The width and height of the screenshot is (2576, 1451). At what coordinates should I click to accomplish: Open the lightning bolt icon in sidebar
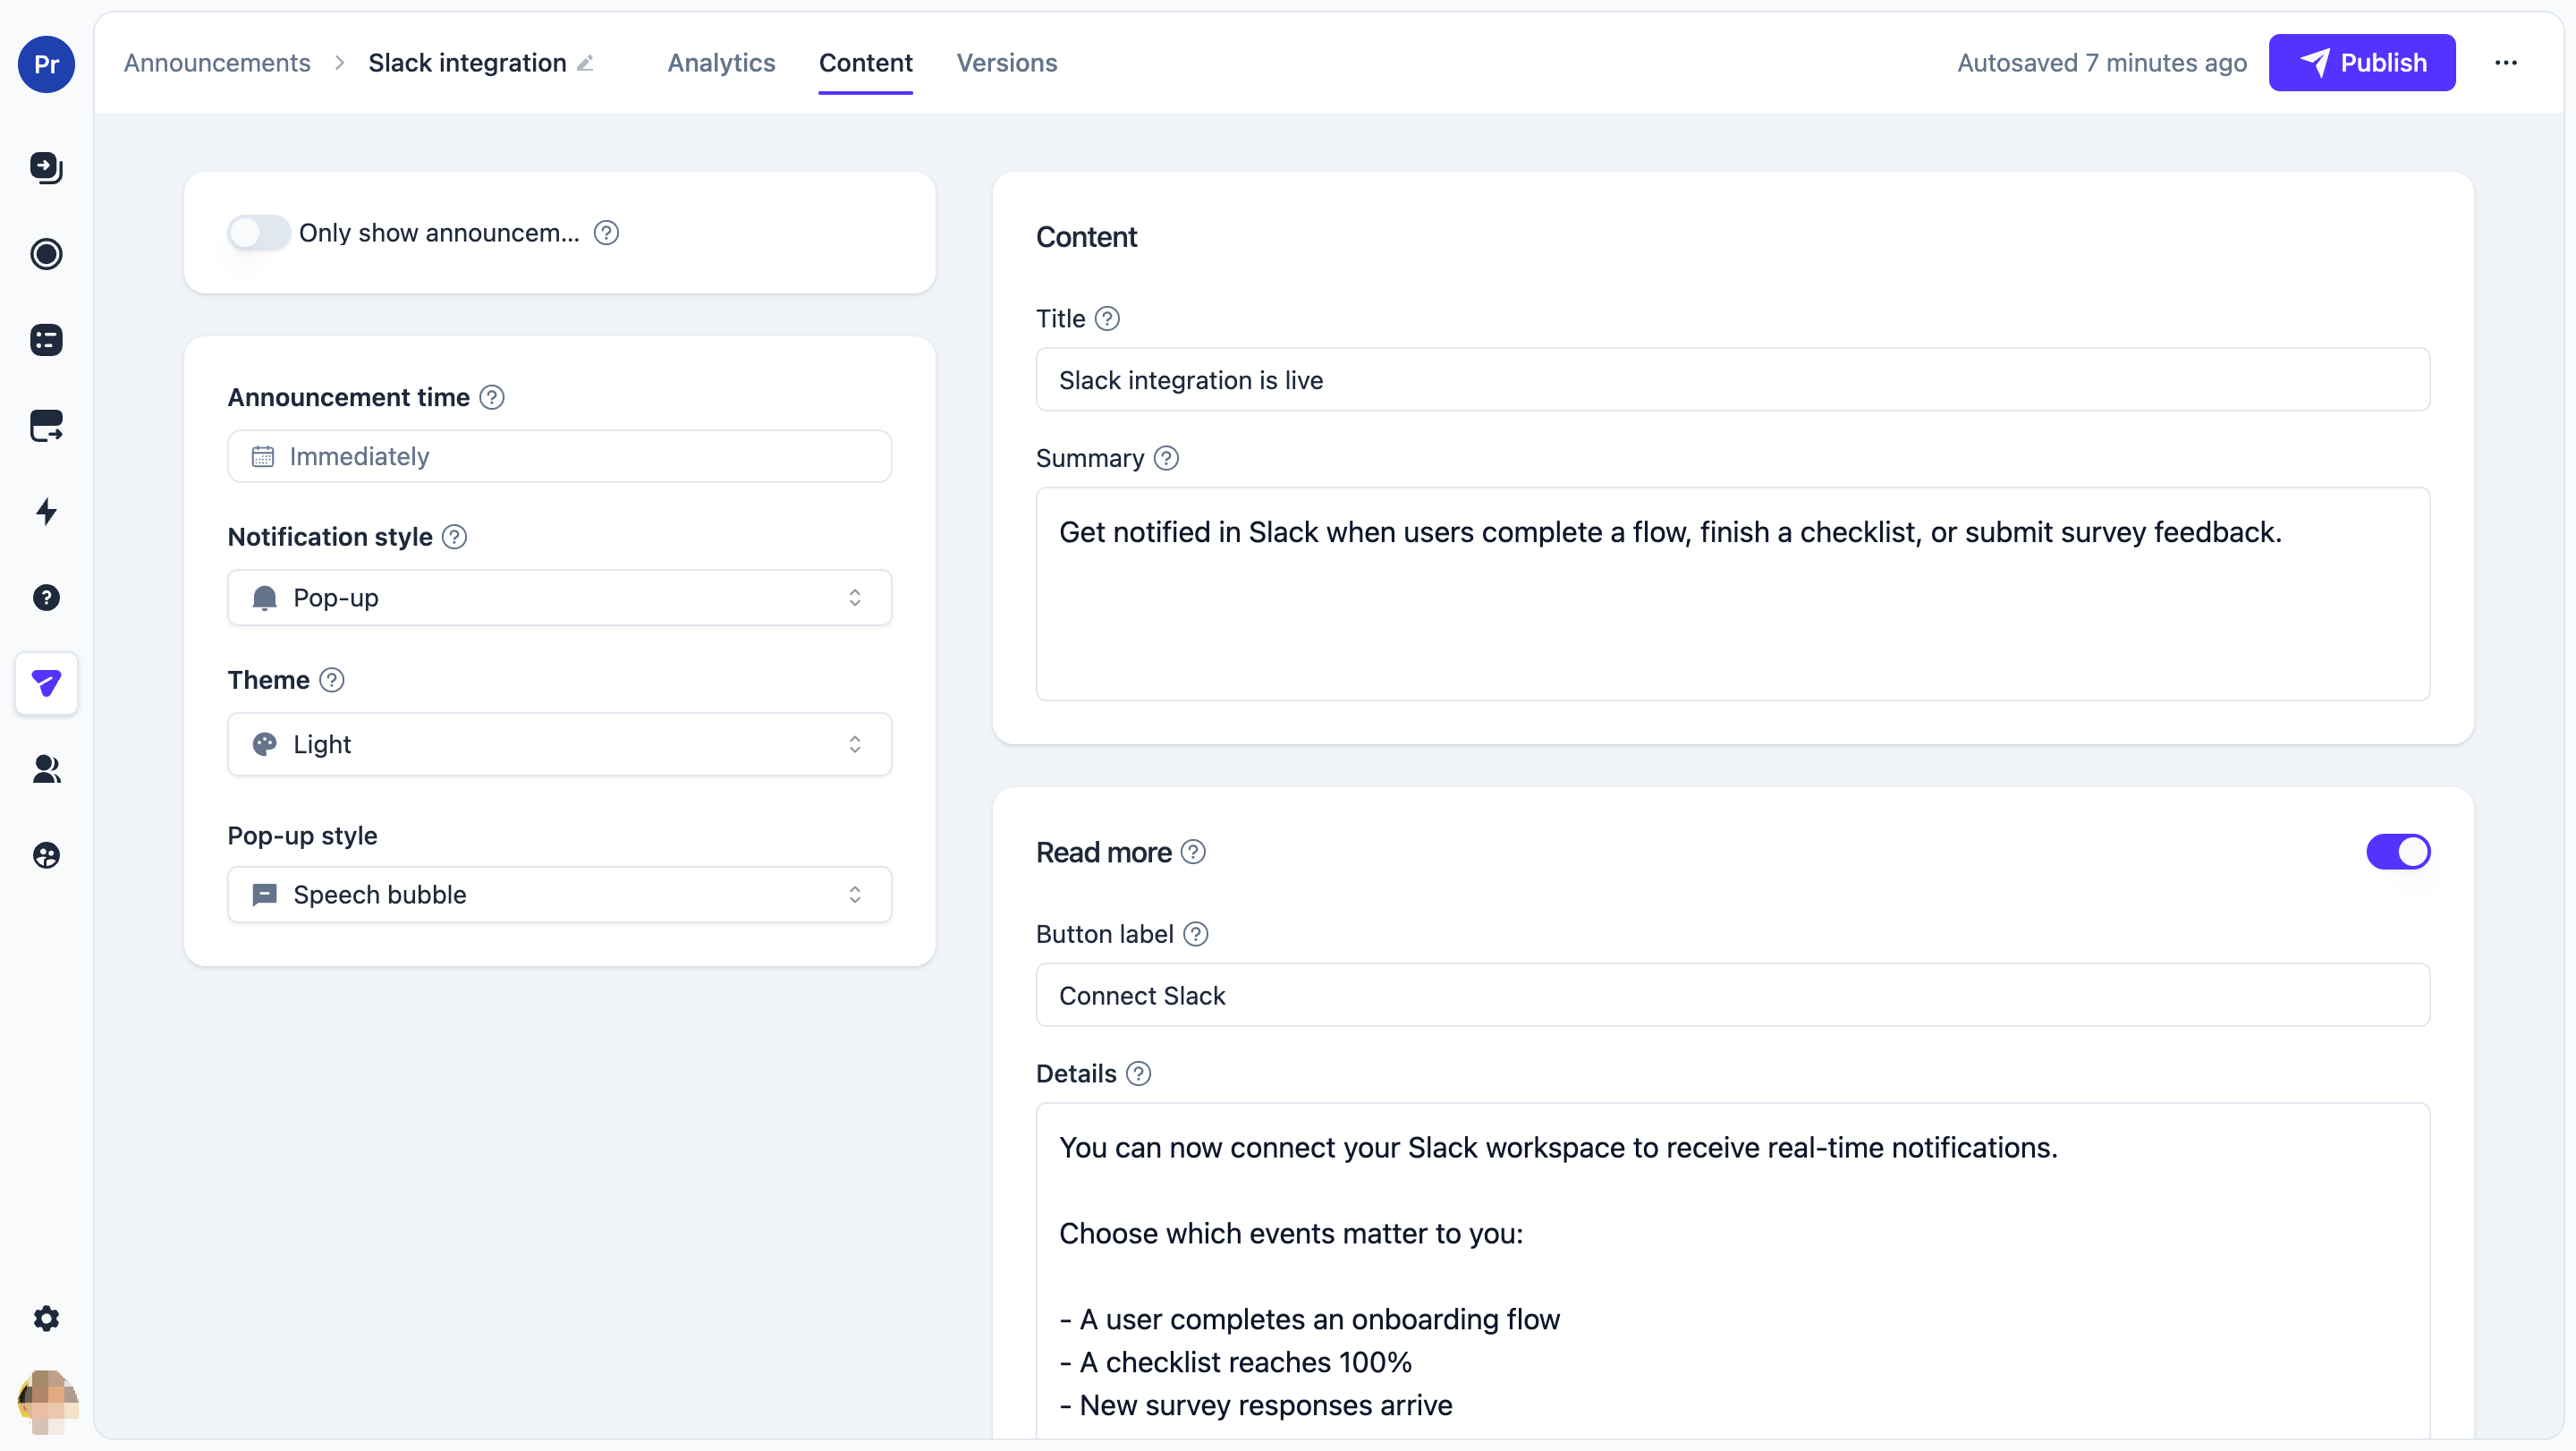(46, 512)
